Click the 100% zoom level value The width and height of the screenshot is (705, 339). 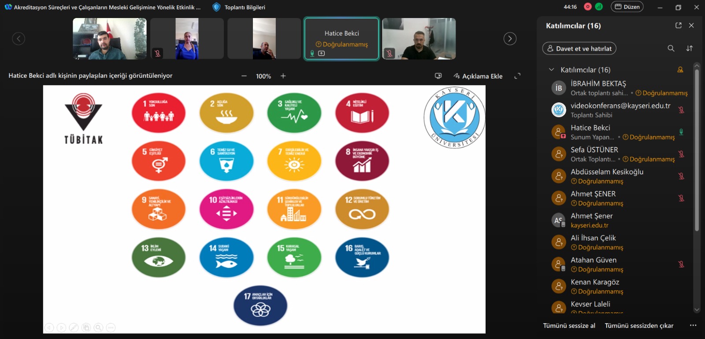(x=263, y=76)
